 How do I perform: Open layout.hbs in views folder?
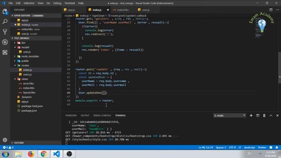[x=36, y=93]
